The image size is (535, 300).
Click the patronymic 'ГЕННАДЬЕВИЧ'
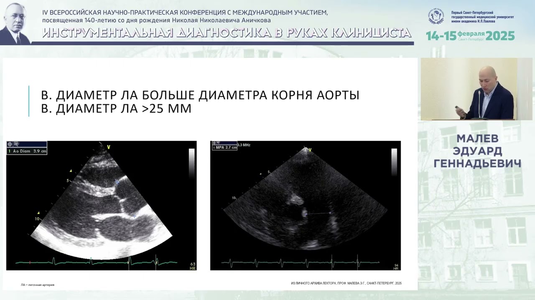(x=477, y=163)
